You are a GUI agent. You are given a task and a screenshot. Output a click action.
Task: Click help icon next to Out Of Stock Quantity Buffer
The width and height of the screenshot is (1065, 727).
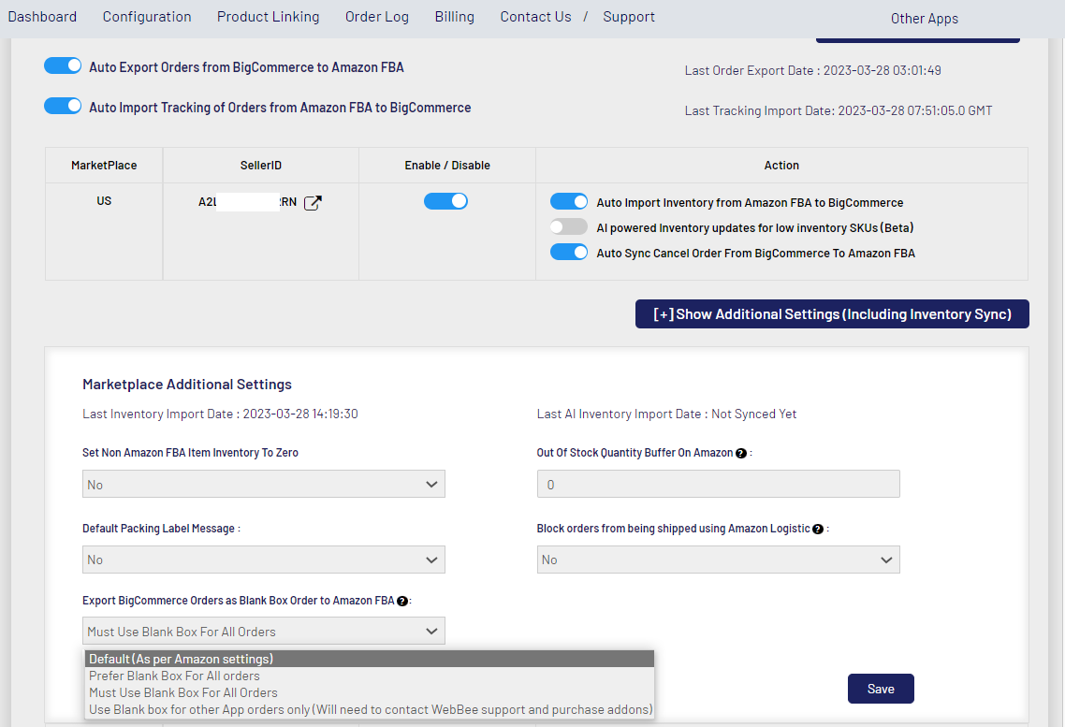[741, 453]
